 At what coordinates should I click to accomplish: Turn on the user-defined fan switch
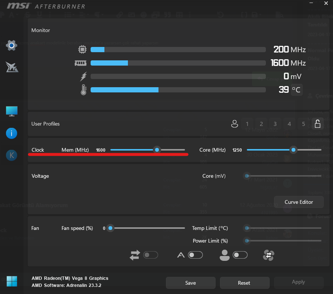tap(240, 255)
